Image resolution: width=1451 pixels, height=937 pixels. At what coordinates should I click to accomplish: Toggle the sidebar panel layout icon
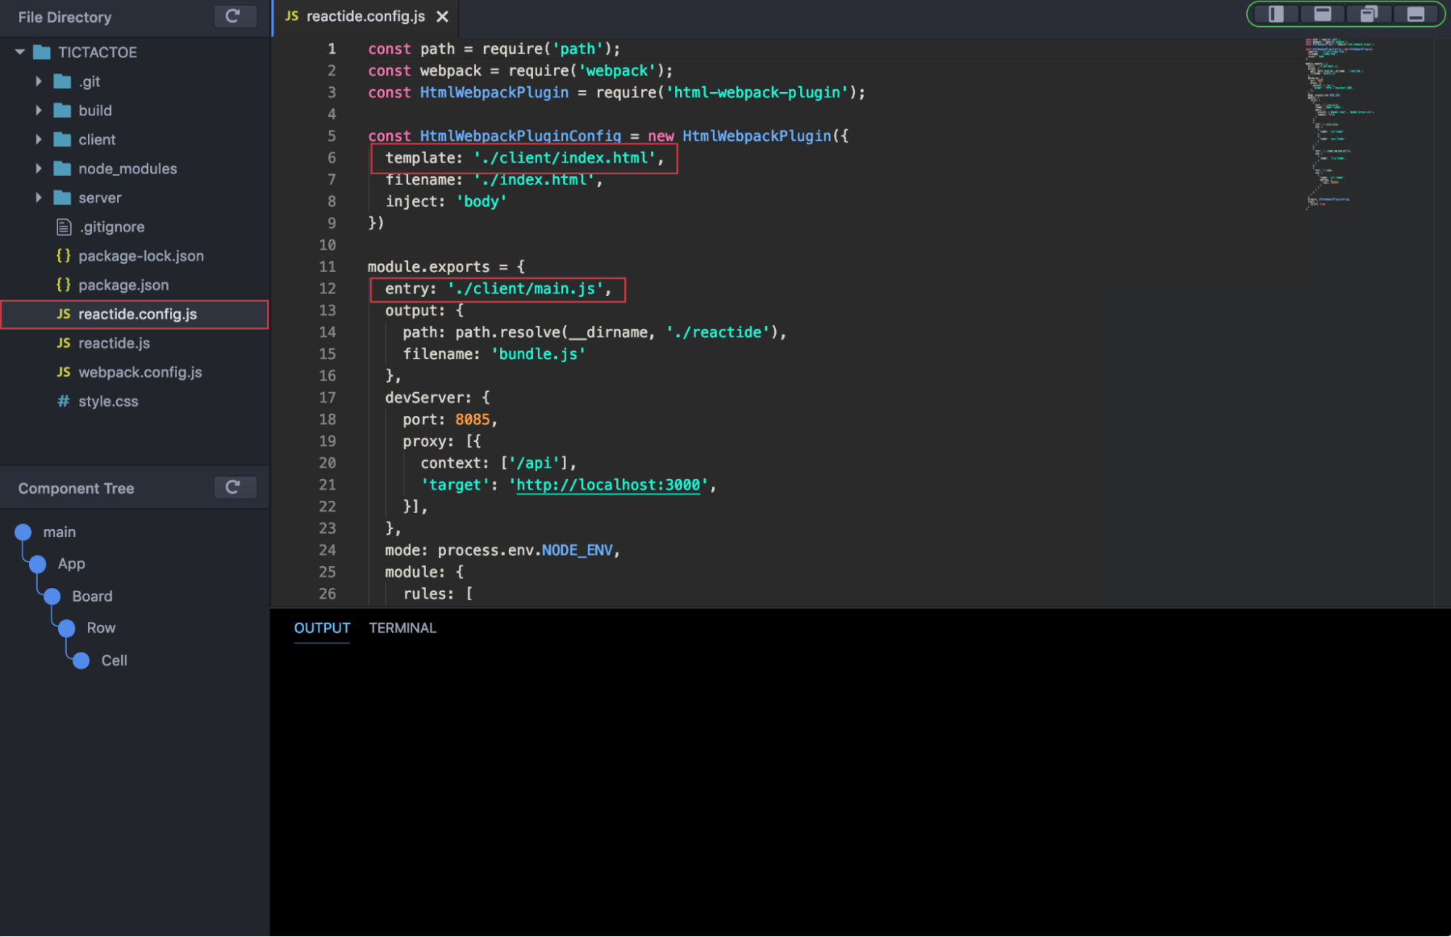(x=1275, y=13)
